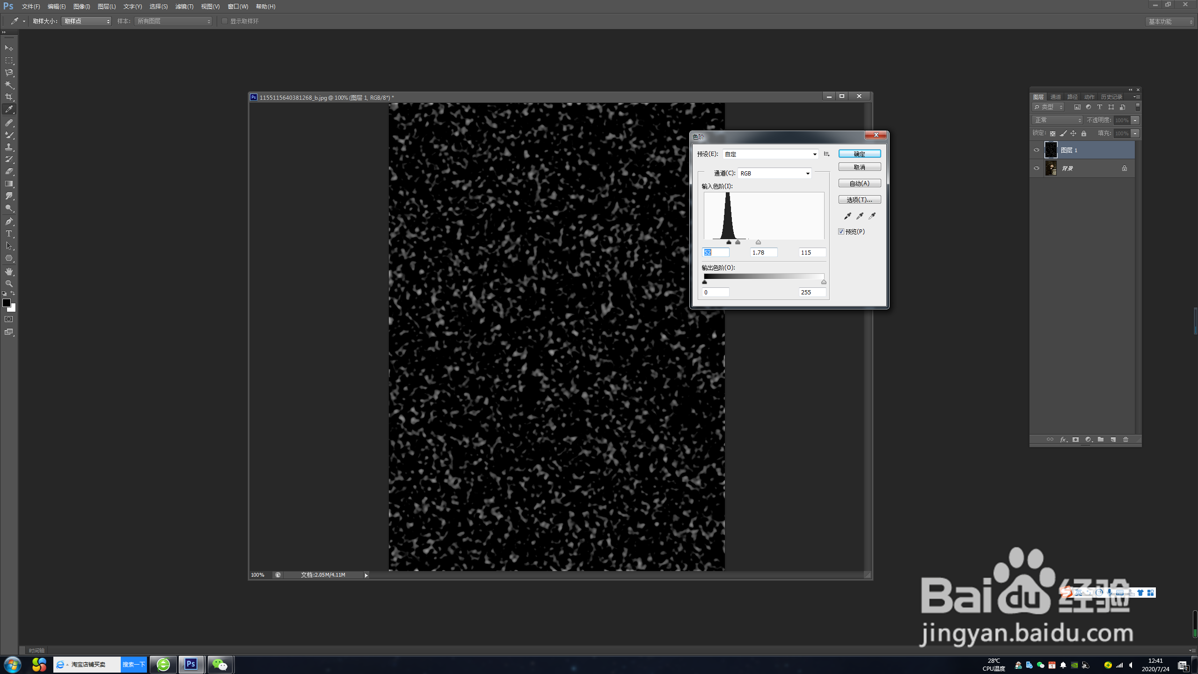Click the delete layer trash icon

1126,440
